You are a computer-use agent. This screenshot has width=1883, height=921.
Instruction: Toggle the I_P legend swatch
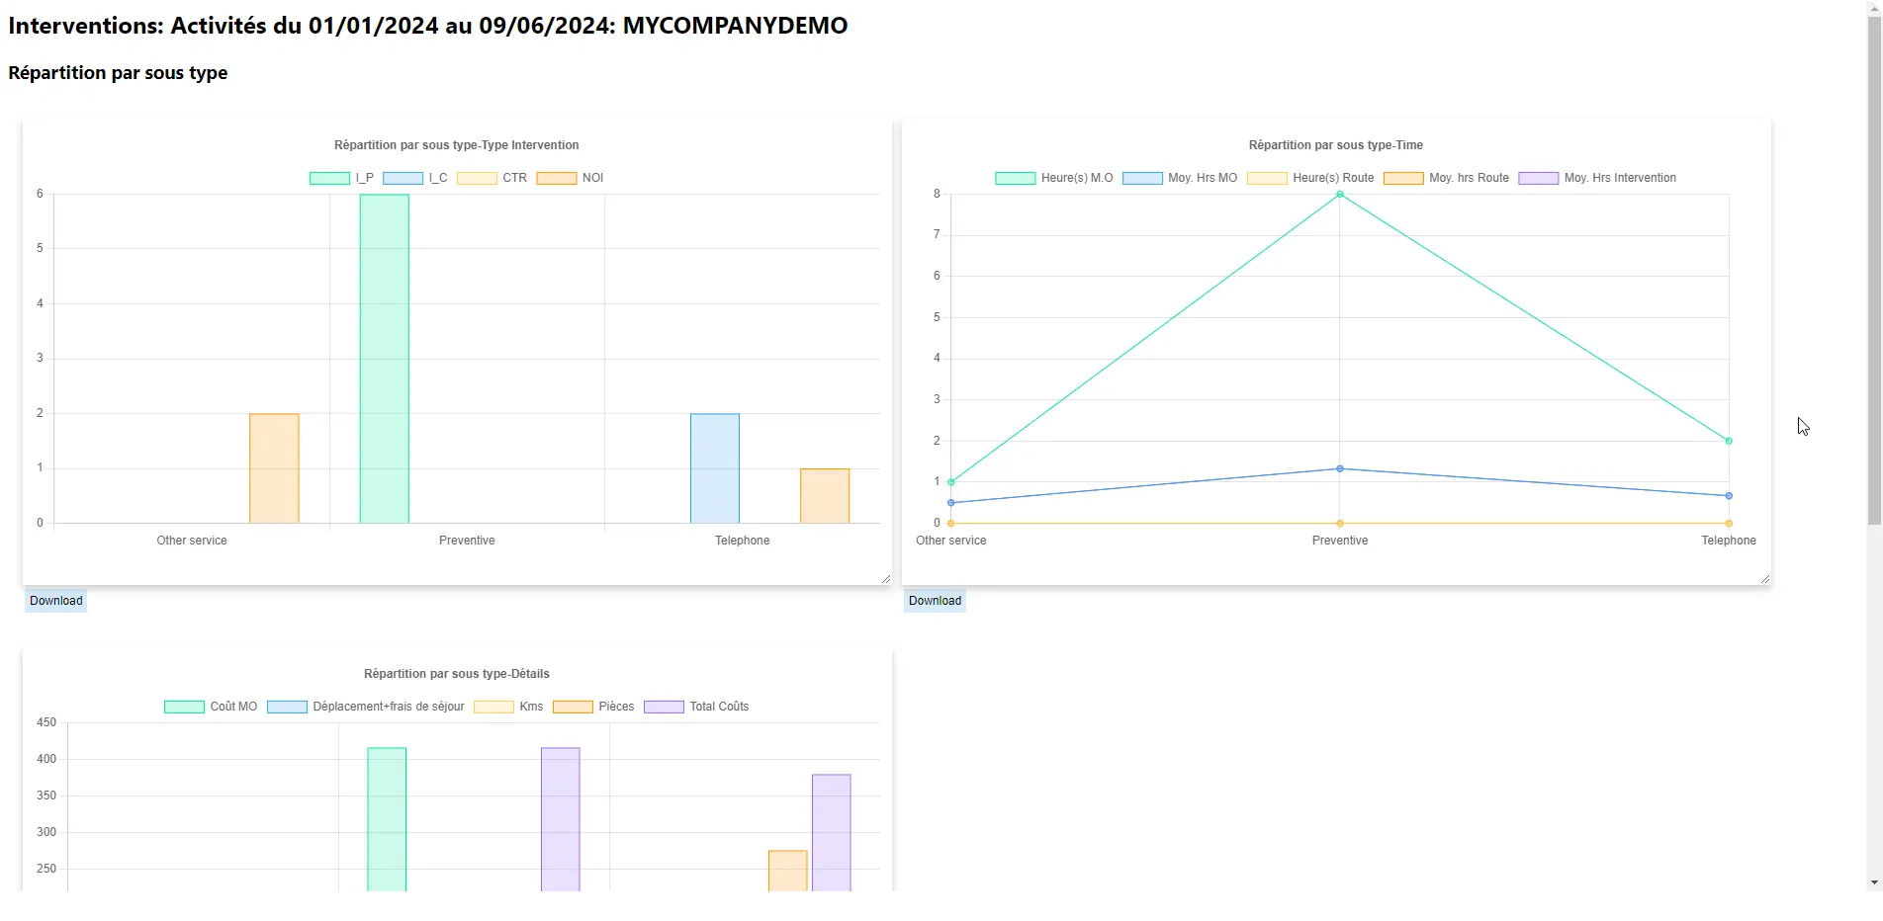(329, 178)
